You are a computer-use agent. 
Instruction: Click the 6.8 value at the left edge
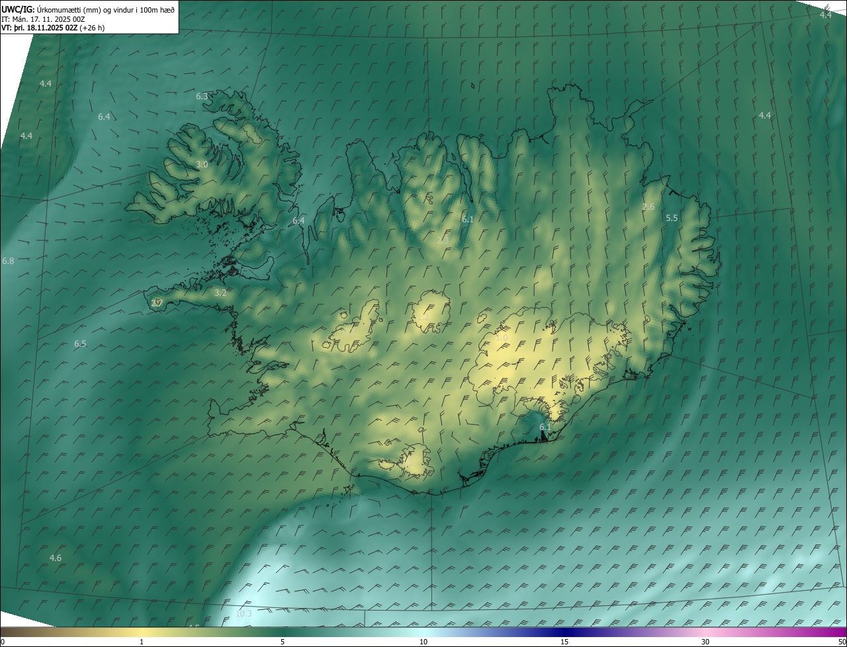[8, 261]
